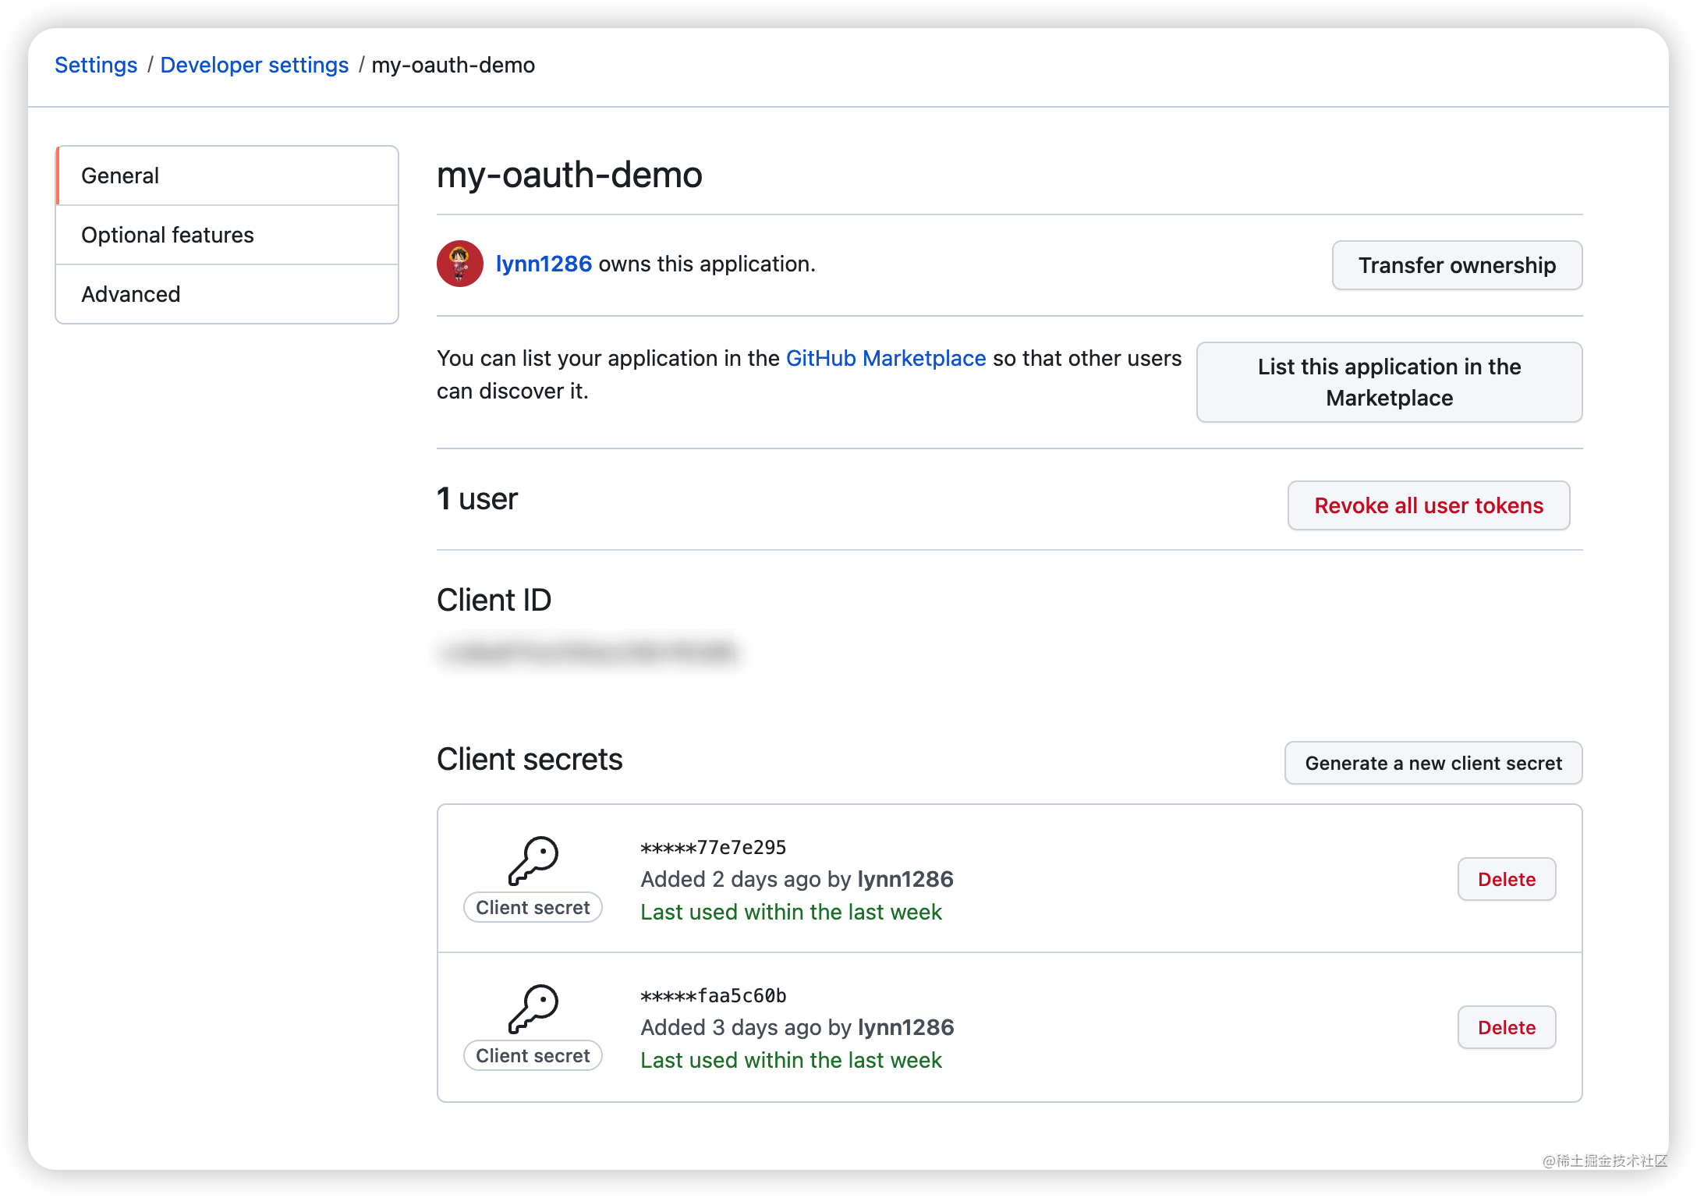Click List this application in the Marketplace

click(x=1389, y=382)
